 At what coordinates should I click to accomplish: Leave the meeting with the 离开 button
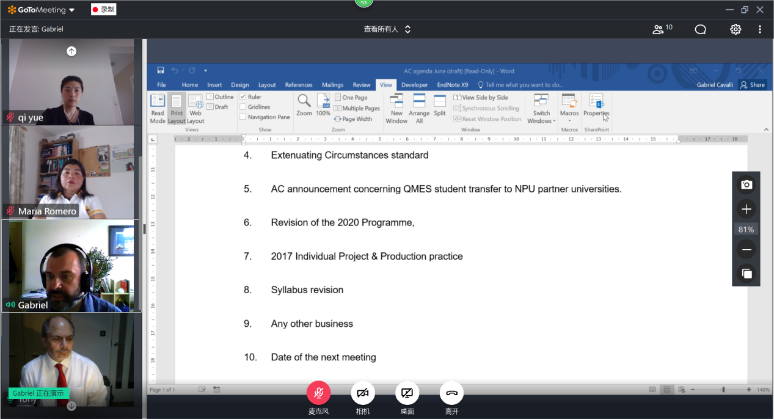pos(451,393)
